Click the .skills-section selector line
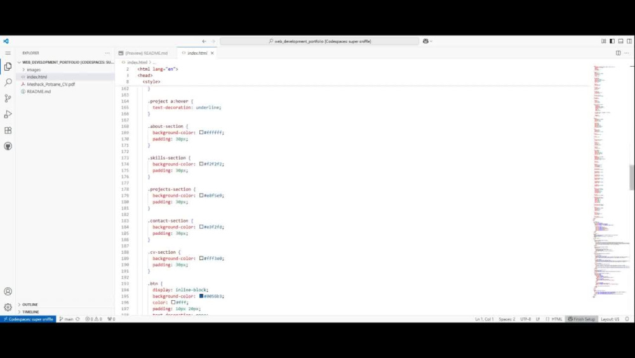Viewport: 635px width, 358px height. coord(169,158)
